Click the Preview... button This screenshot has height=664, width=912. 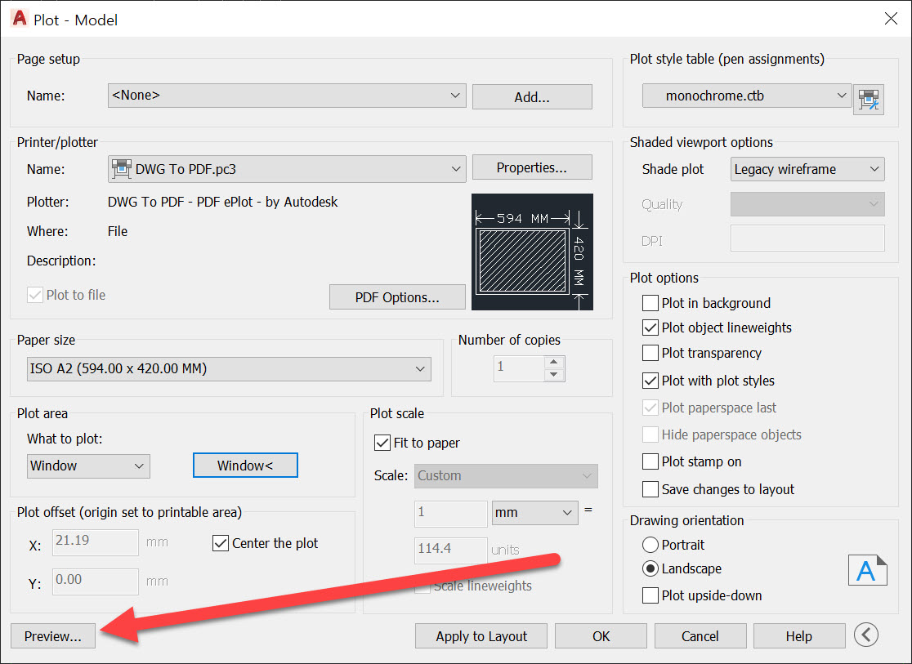53,636
